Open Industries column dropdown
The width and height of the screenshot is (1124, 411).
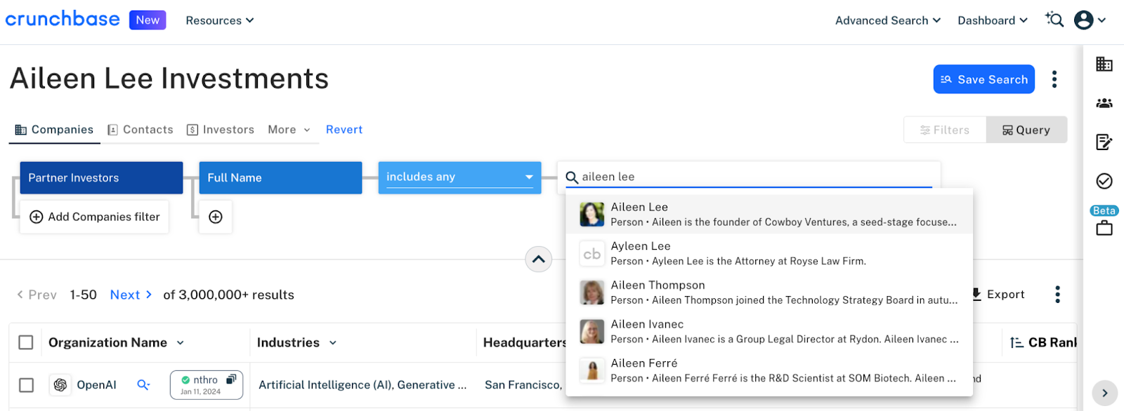tap(333, 342)
